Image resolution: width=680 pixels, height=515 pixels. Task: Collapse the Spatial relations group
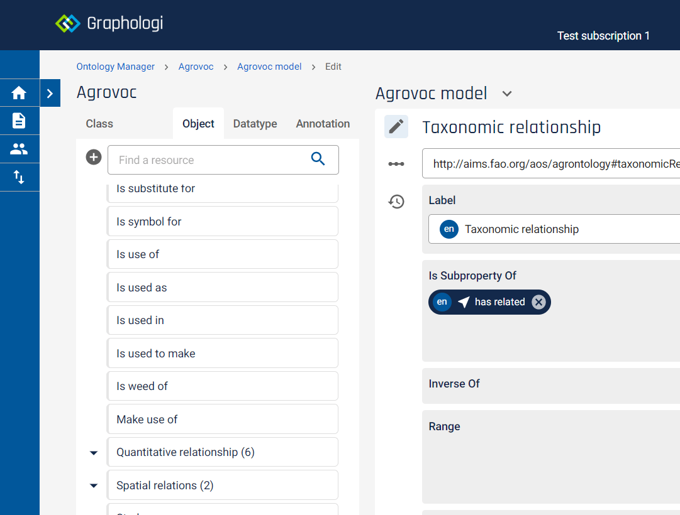tap(94, 485)
